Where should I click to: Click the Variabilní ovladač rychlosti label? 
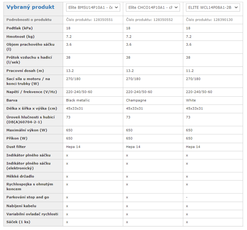[x=32, y=214]
